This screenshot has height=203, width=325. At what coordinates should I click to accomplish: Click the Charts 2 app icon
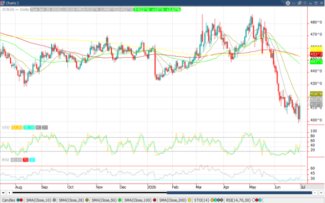click(x=3, y=3)
